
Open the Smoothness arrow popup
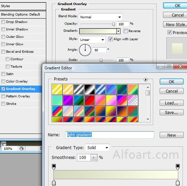point(94,158)
